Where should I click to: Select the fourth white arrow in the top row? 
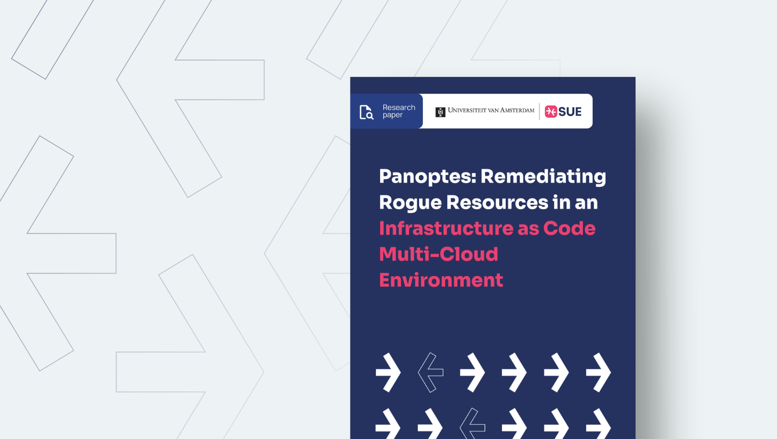pos(515,373)
